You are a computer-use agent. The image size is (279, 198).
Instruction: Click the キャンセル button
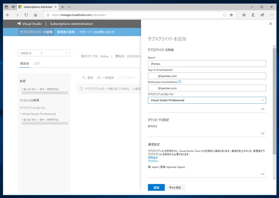pyautogui.click(x=175, y=187)
